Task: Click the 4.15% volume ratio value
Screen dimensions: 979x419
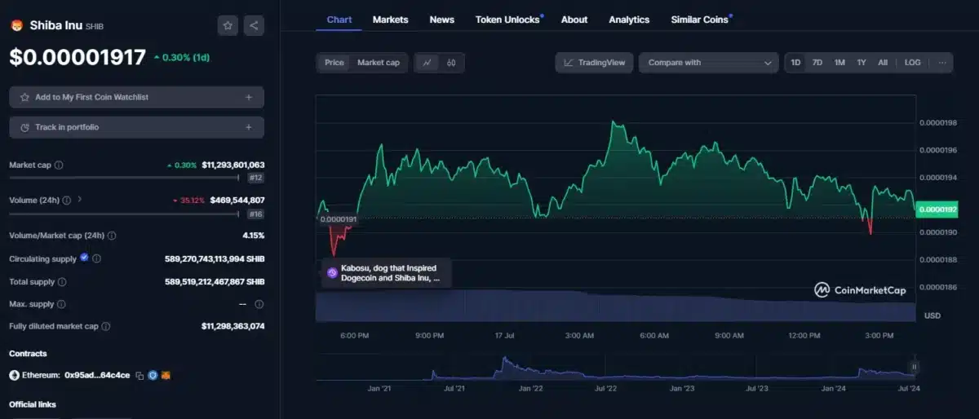Action: [253, 235]
